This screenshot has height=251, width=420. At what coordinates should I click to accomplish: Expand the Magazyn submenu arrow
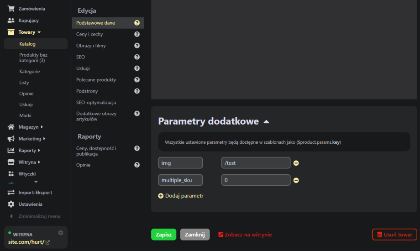click(x=42, y=127)
